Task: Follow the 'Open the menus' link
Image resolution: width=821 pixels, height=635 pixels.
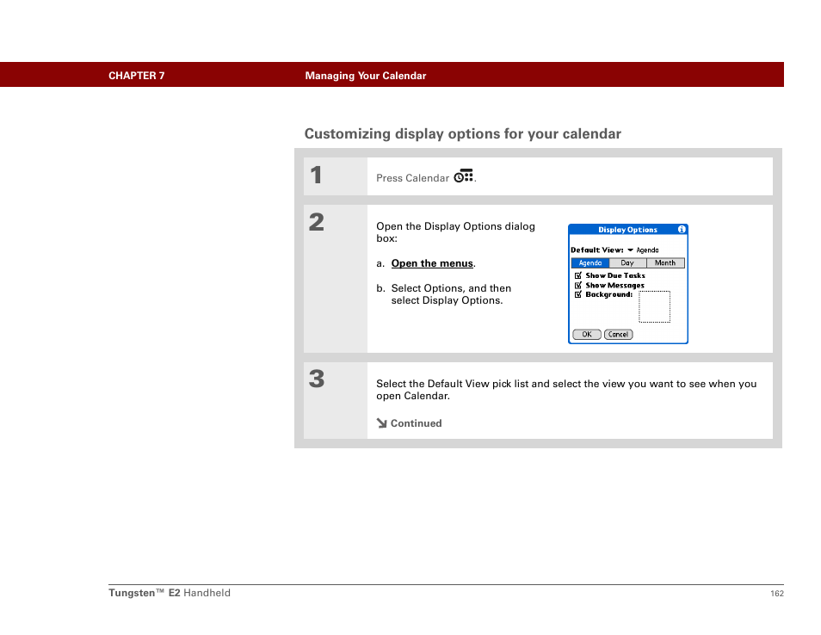Action: click(x=432, y=263)
